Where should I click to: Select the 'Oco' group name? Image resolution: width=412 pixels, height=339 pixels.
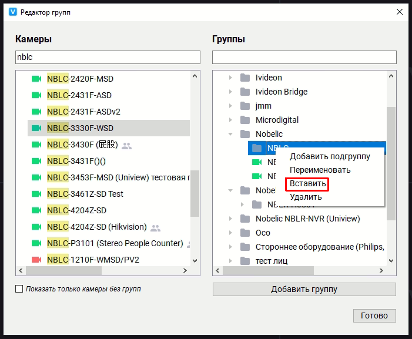[263, 233]
